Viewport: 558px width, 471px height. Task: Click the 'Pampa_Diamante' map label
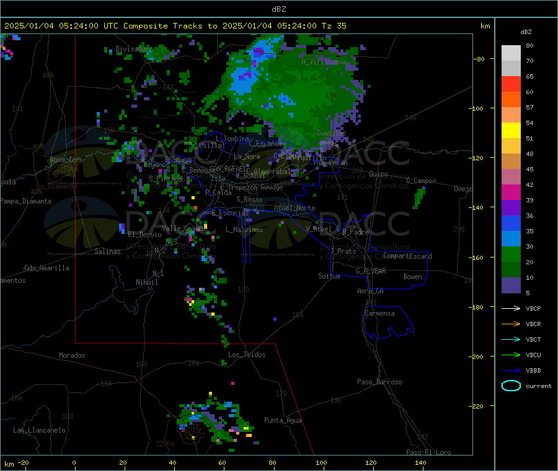click(25, 201)
